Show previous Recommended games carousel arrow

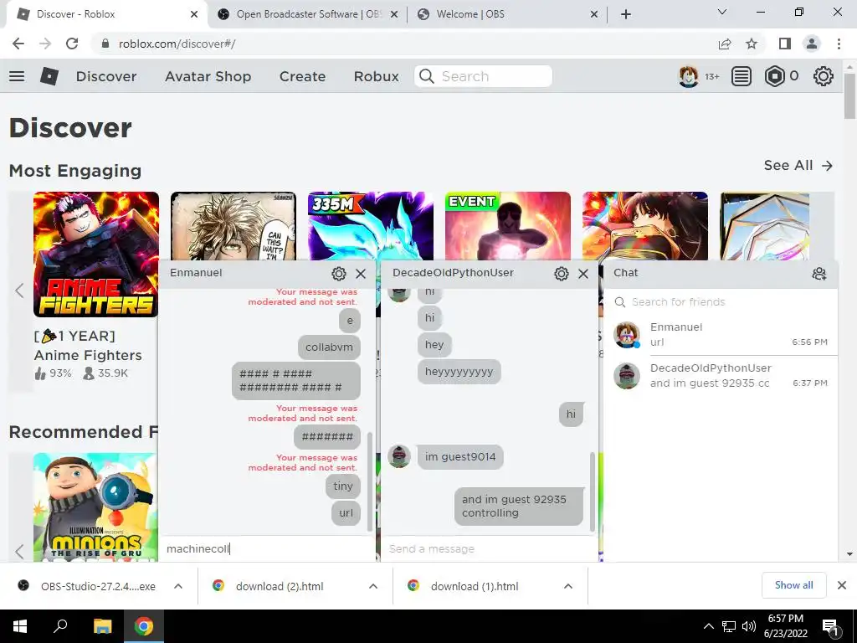coord(20,552)
